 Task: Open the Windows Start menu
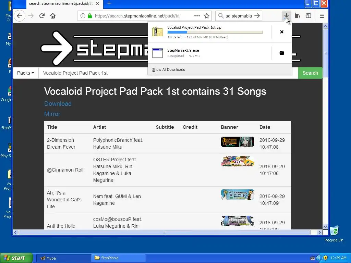coord(16,258)
